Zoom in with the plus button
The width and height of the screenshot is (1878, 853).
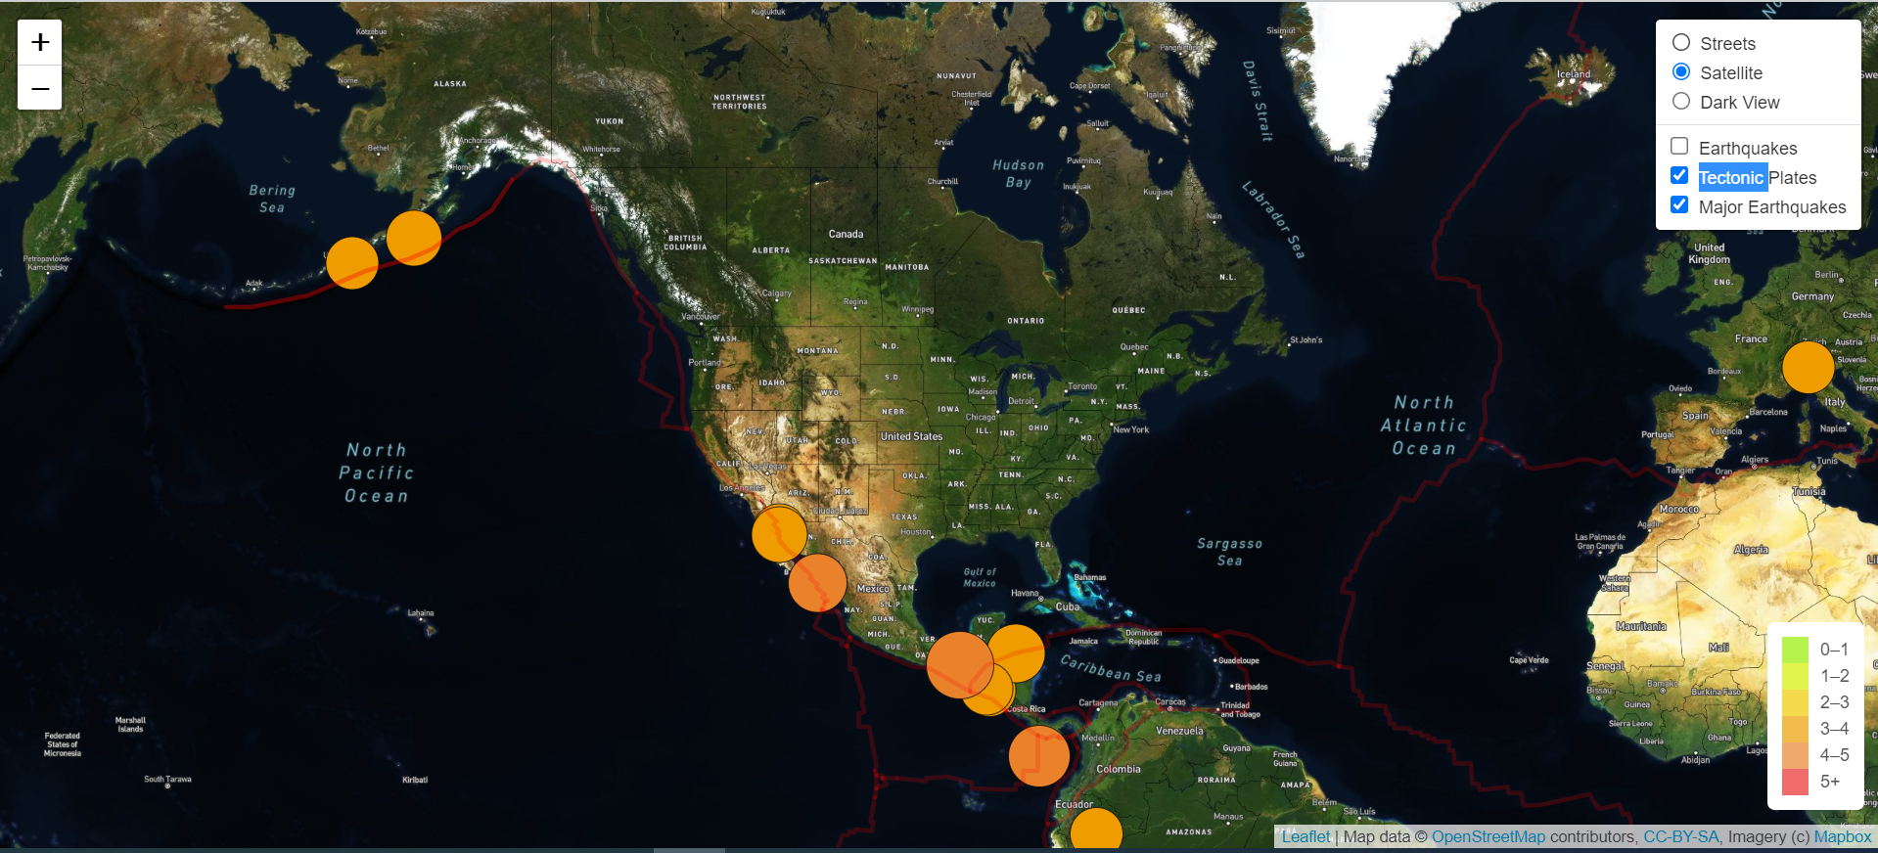click(x=40, y=42)
